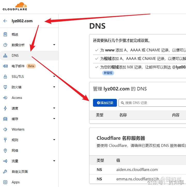
Task: Click the 添加记录 button
Action: 105,103
